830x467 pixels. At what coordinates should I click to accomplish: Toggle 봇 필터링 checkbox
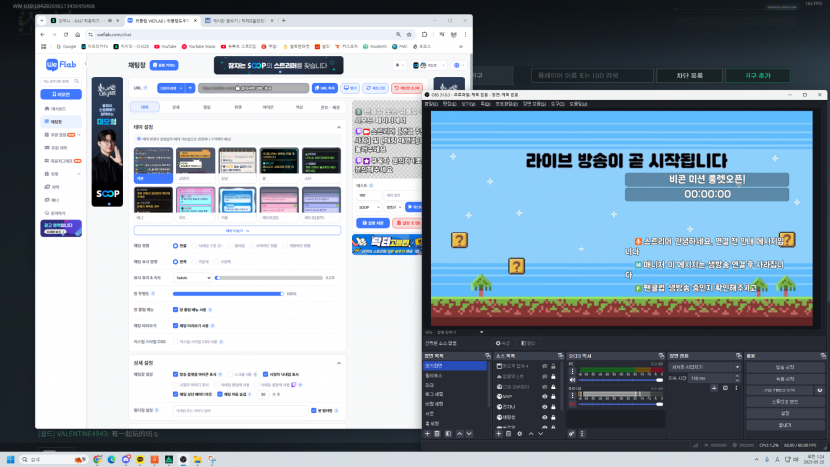314,411
